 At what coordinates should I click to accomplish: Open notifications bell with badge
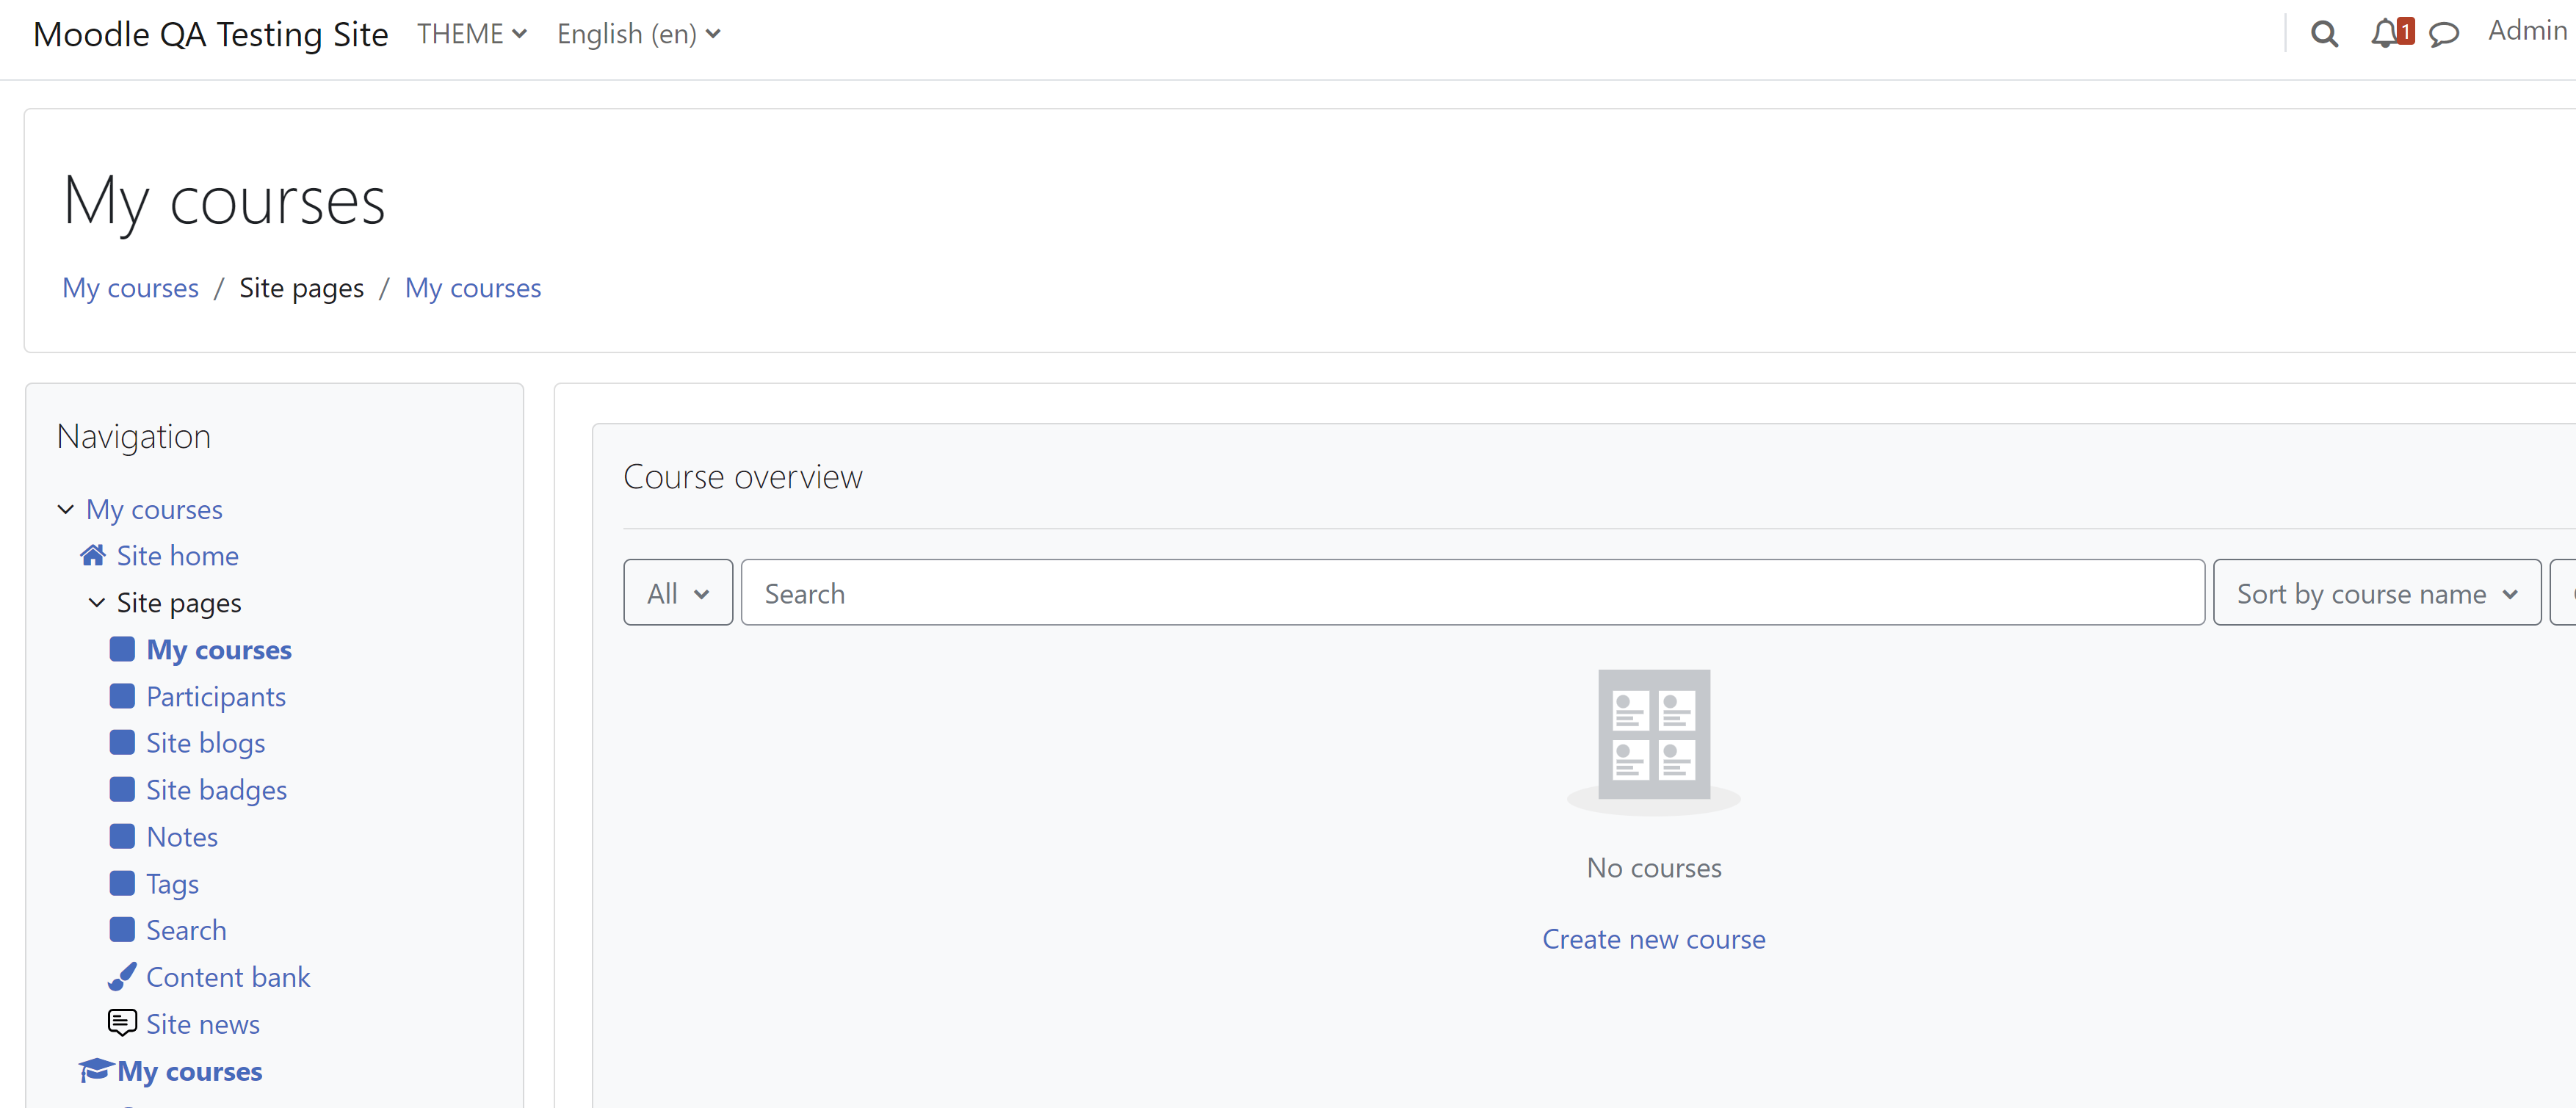point(2392,33)
